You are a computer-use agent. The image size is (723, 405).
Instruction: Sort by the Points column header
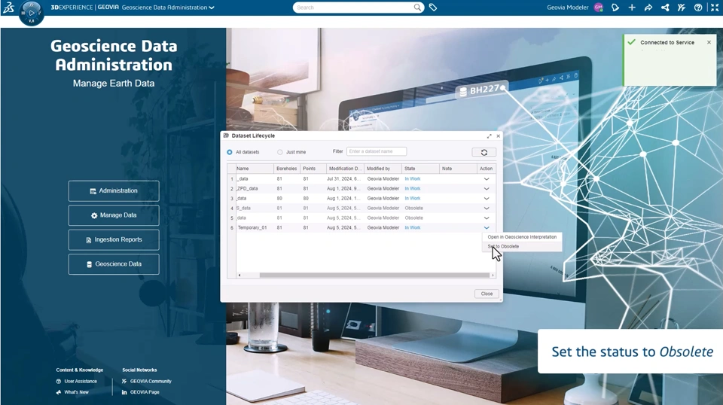(x=313, y=169)
